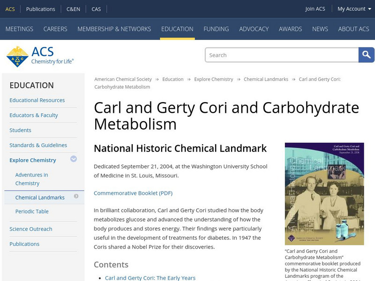
Task: Open the My Account dropdown
Action: (351, 8)
